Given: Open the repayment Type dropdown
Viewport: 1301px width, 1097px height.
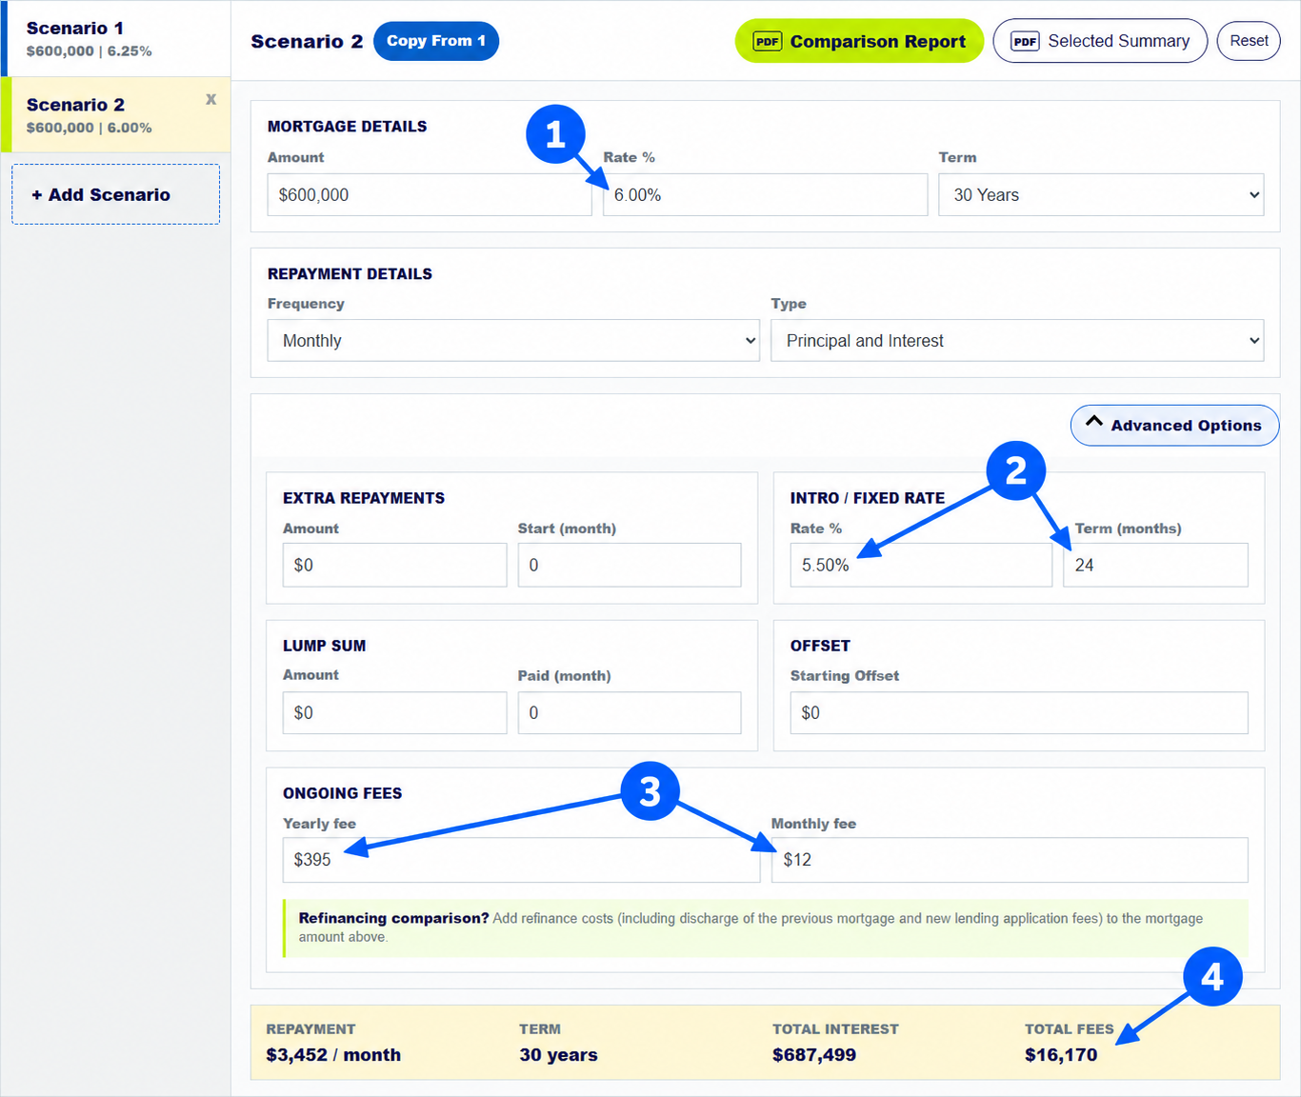Looking at the screenshot, I should [x=1017, y=341].
